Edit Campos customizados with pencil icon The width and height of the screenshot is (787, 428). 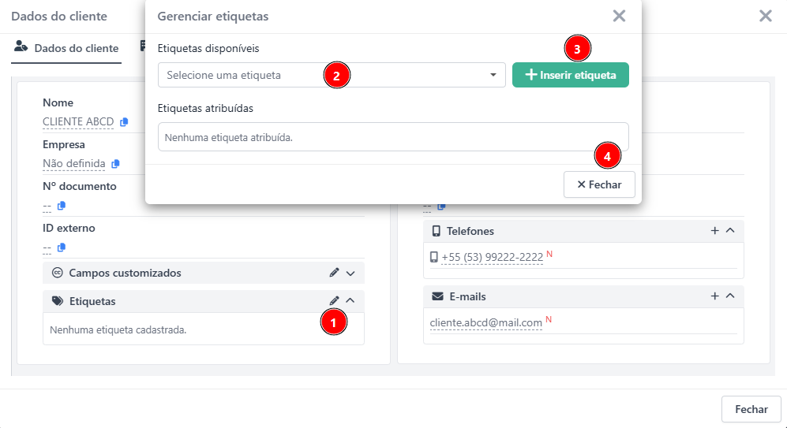tap(335, 273)
